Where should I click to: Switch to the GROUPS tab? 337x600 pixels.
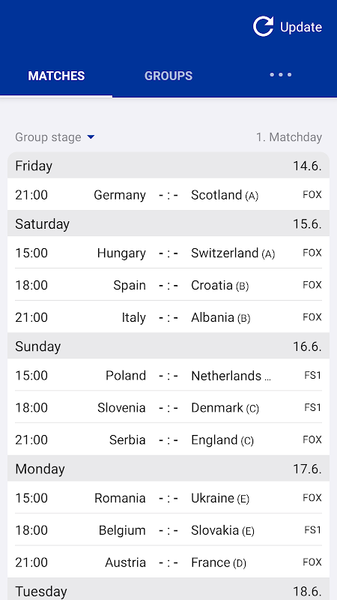[168, 76]
